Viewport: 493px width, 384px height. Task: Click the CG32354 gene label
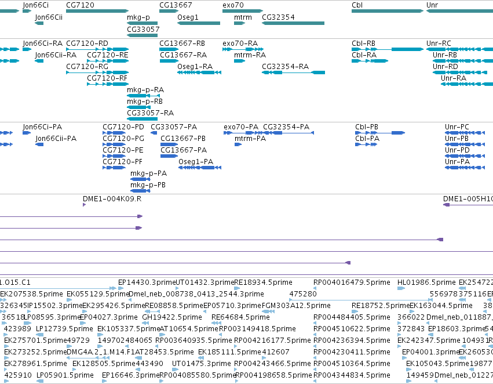278,17
